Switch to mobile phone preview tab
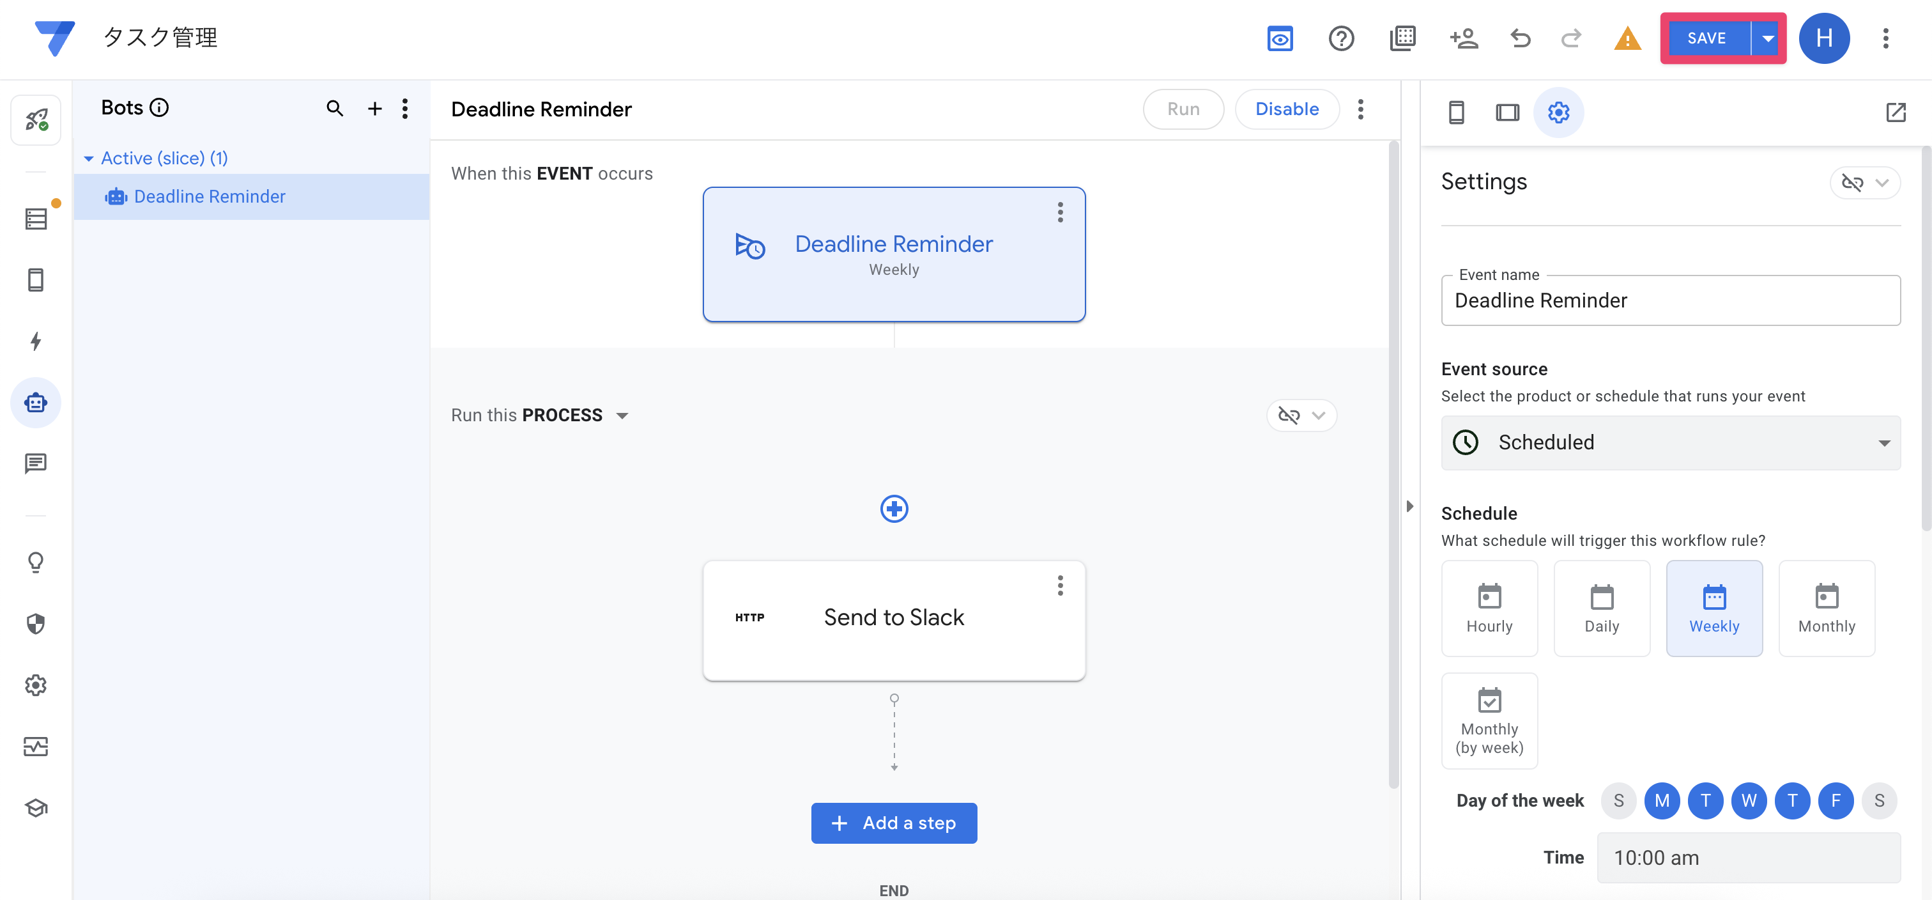The width and height of the screenshot is (1932, 900). tap(1456, 112)
